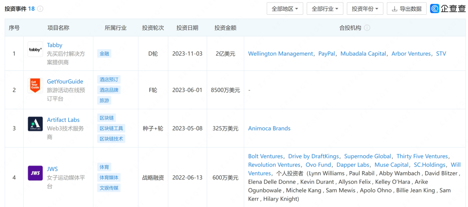
Task: Open the Mubadala Capital investor link
Action: [363, 54]
